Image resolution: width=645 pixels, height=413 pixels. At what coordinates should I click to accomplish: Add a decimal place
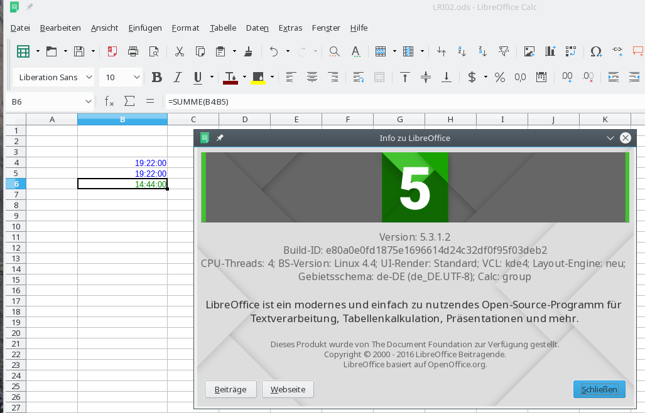[x=567, y=77]
